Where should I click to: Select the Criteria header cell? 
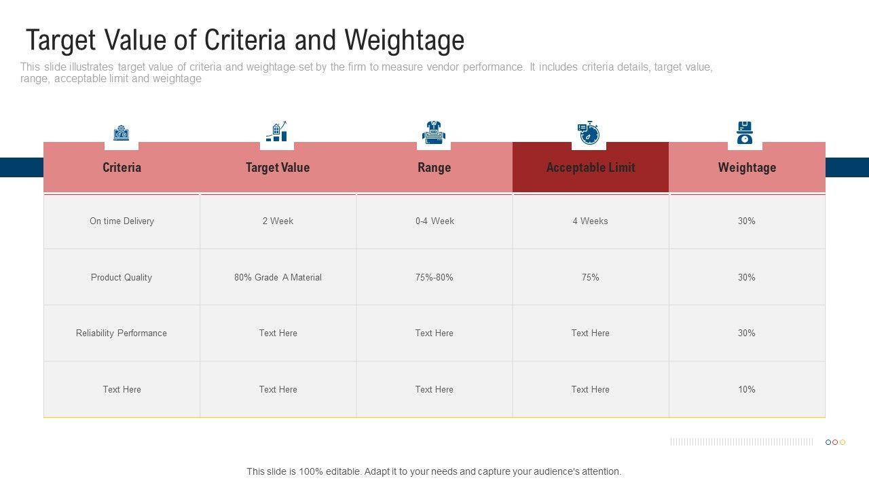122,168
